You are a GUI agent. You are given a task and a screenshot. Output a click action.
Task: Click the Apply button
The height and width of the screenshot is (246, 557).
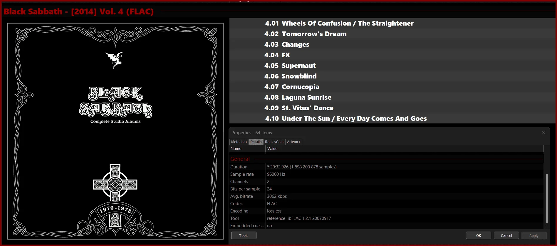[534, 235]
